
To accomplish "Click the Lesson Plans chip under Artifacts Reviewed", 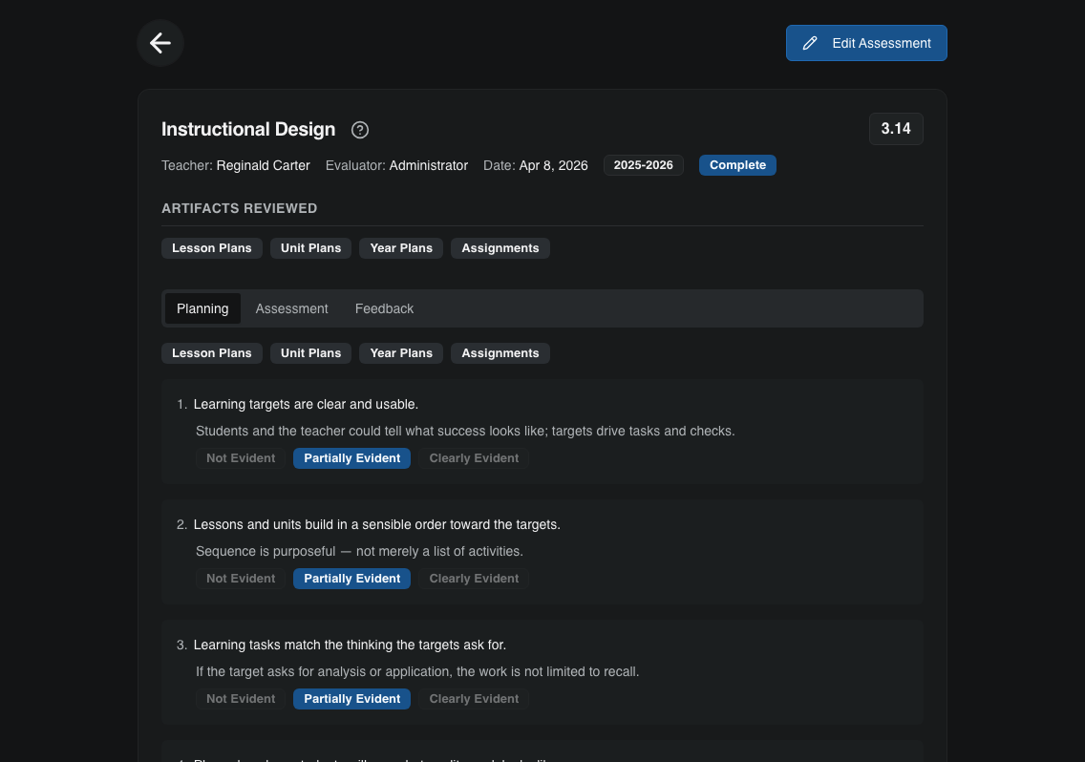I will coord(212,248).
